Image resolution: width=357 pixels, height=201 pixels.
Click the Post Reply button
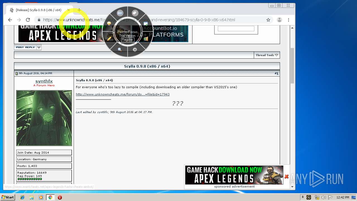(x=25, y=47)
